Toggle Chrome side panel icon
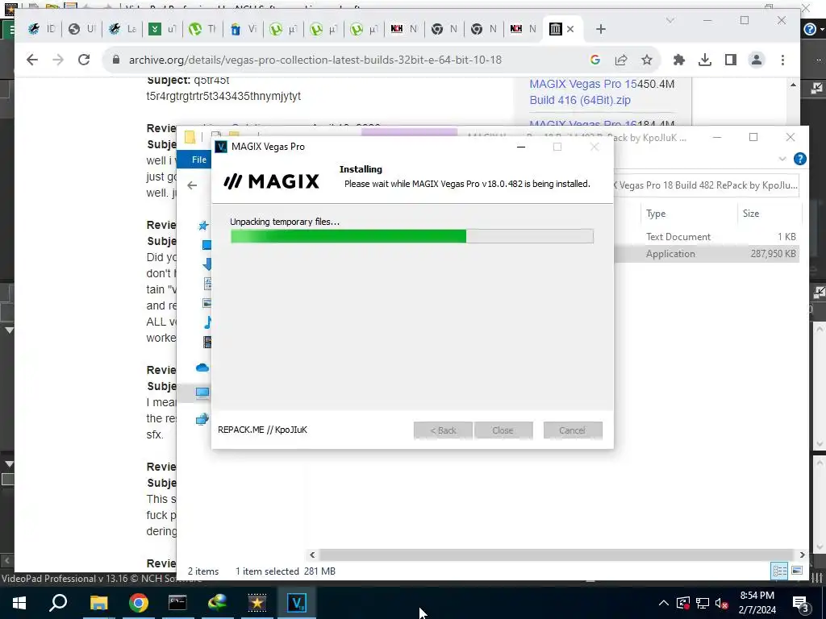826x619 pixels. pyautogui.click(x=731, y=60)
